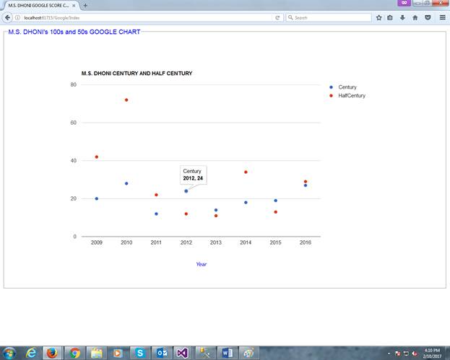This screenshot has height=360, width=450.
Task: Open the Downloads arrow in the toolbar
Action: click(x=402, y=17)
